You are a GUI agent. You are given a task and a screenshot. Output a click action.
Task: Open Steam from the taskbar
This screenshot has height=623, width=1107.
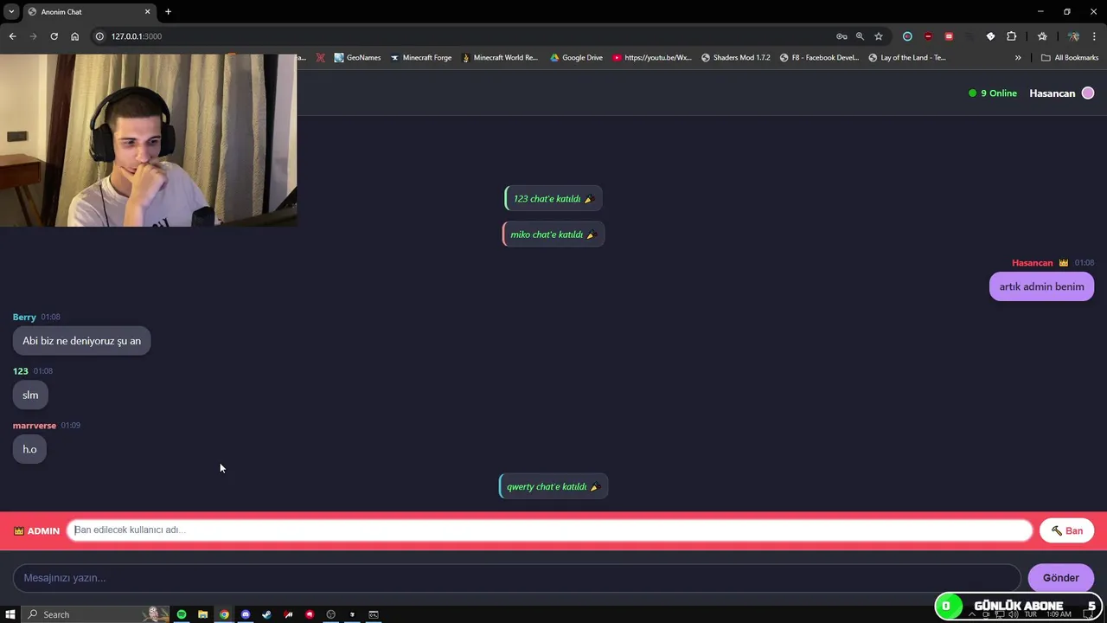[x=266, y=614]
